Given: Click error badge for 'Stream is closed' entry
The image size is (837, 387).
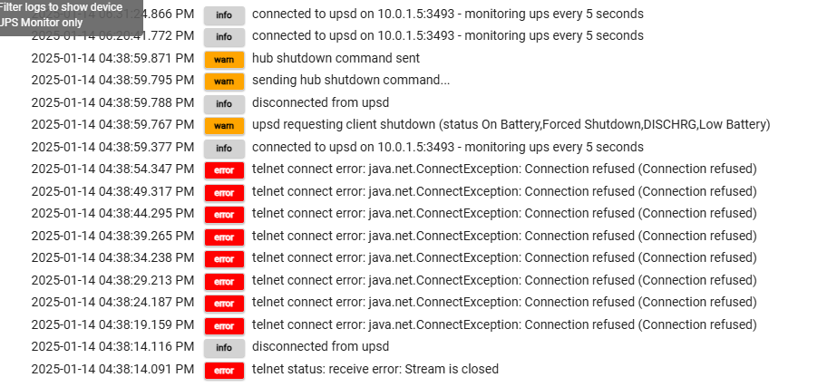Looking at the screenshot, I should (x=224, y=371).
